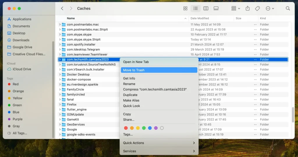Choose Quick Look from context menu
Viewport: 298px width, 157px height.
tap(159, 106)
